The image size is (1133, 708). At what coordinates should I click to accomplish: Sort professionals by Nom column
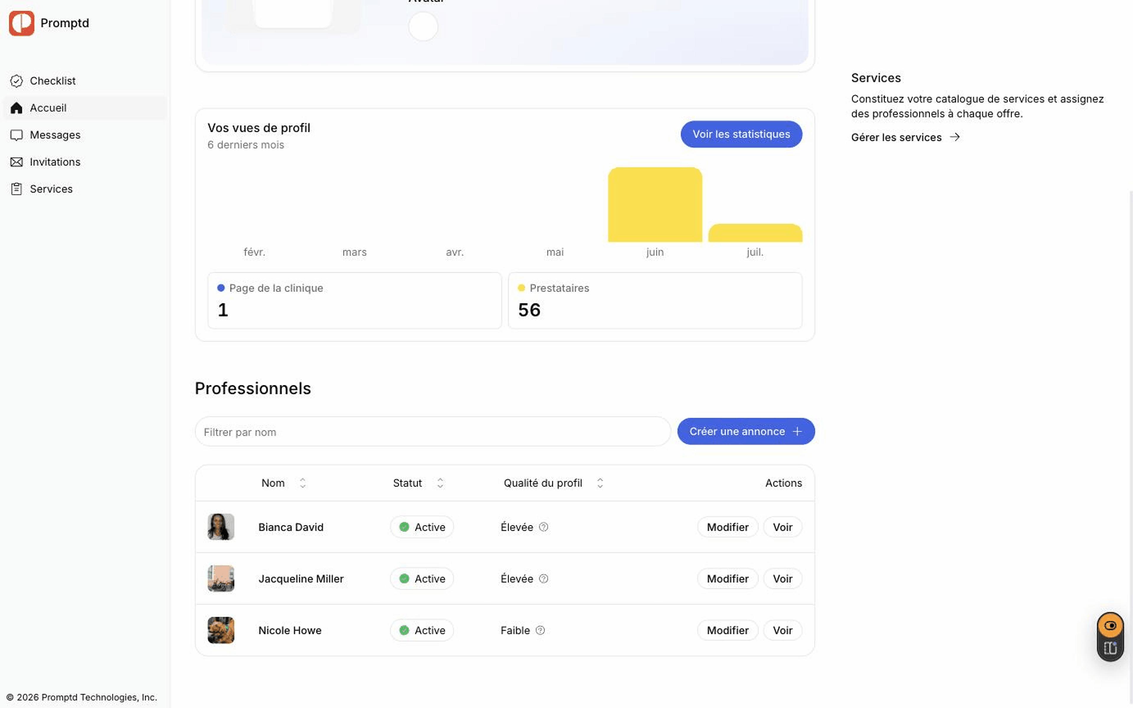303,483
